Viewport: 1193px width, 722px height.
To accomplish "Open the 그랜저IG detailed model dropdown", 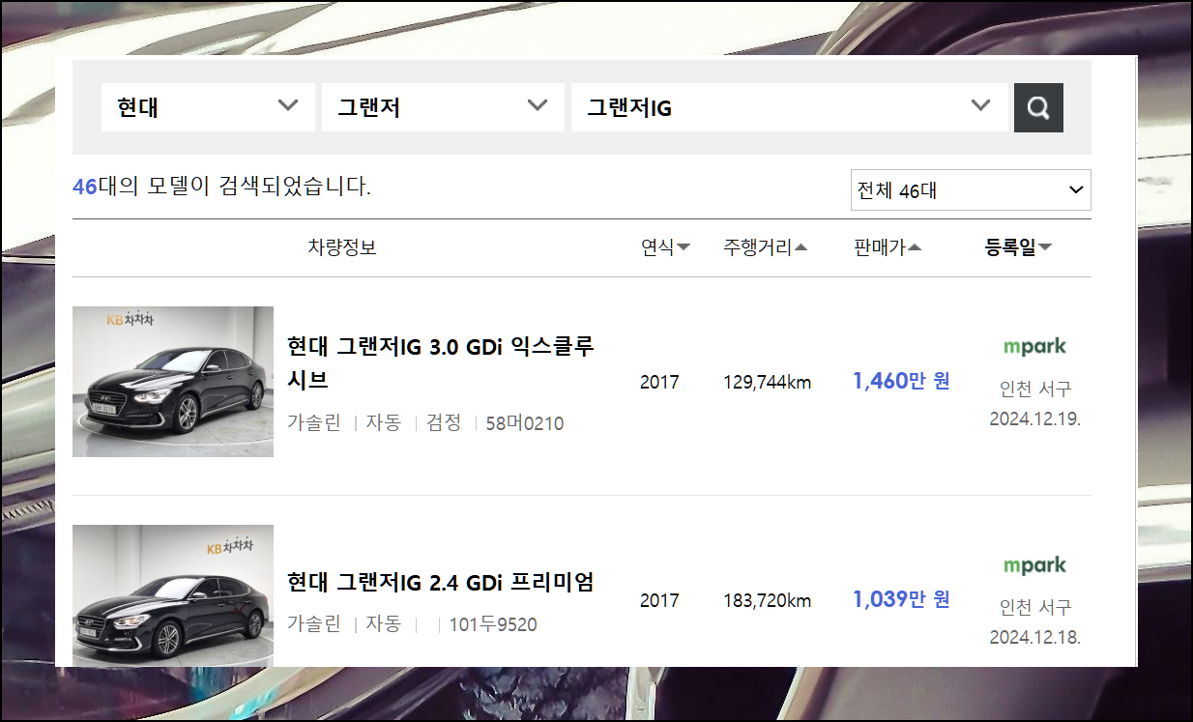I will point(789,107).
